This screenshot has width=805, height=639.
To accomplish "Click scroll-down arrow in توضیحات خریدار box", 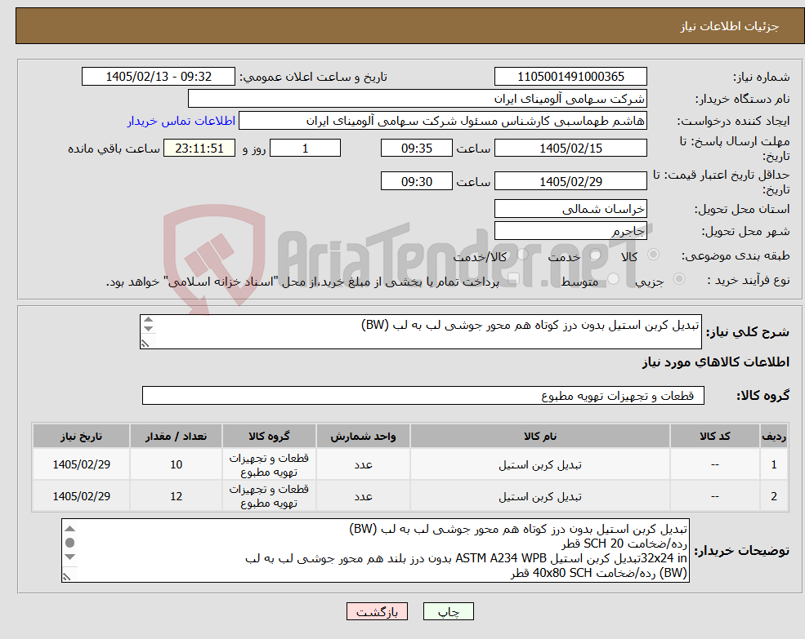I will 69,557.
